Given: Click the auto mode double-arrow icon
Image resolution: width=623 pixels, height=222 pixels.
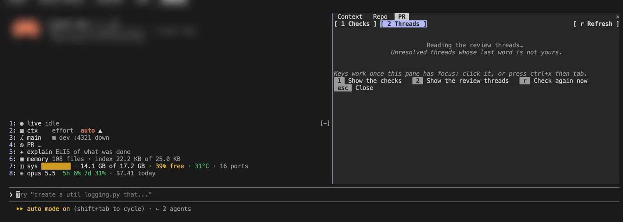Looking at the screenshot, I should point(19,209).
